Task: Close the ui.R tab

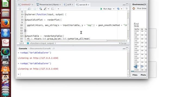Action: 72,5
